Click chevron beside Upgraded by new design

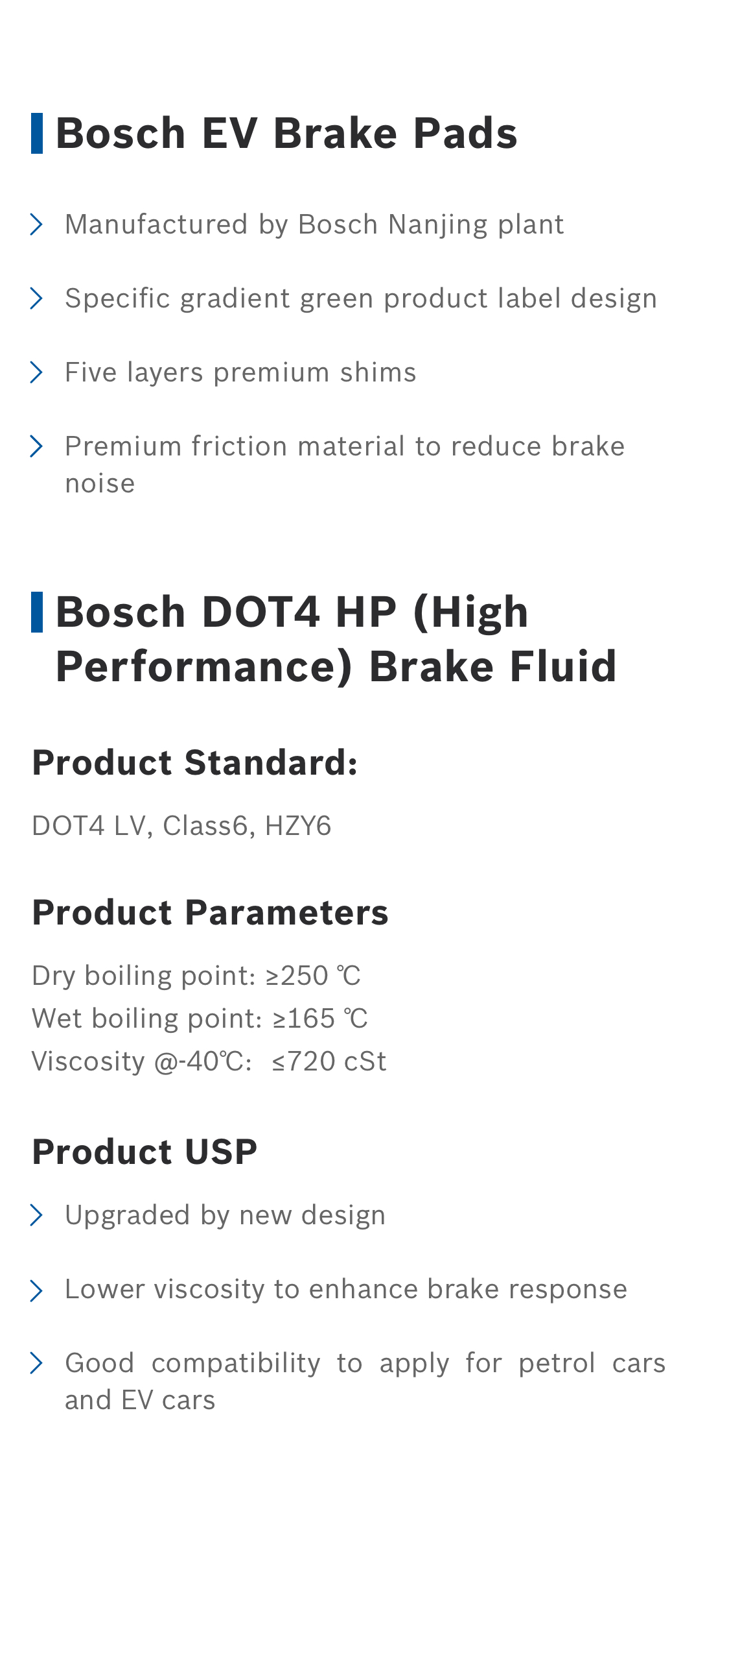(x=36, y=1215)
